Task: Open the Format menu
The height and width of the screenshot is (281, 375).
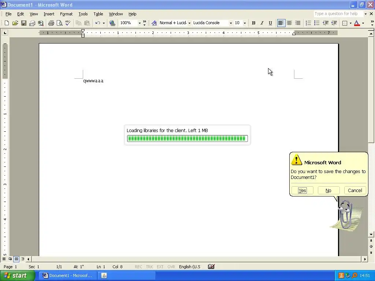Action: [x=66, y=14]
